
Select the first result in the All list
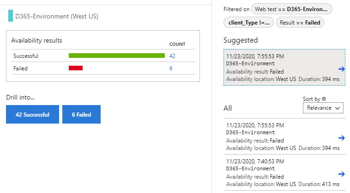(279, 137)
